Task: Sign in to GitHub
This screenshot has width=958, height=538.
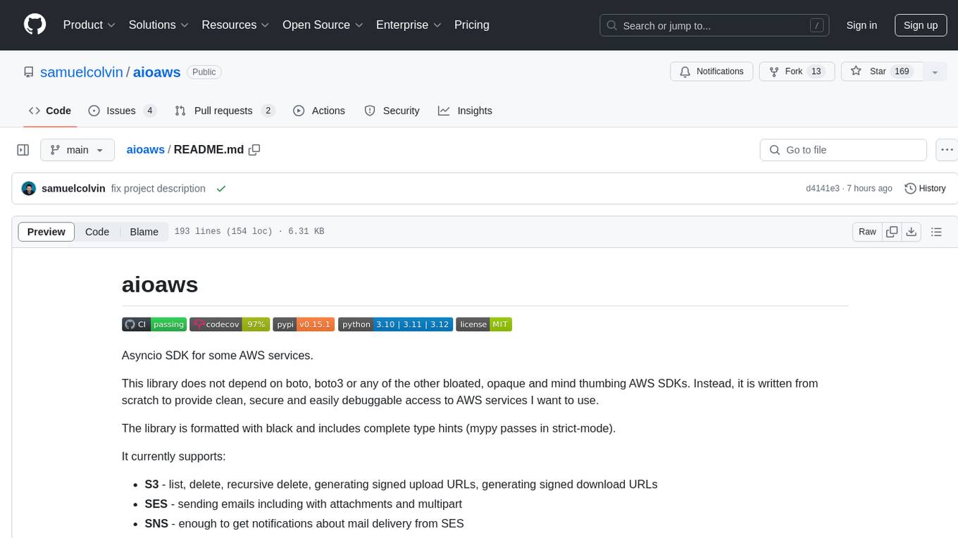Action: (861, 25)
